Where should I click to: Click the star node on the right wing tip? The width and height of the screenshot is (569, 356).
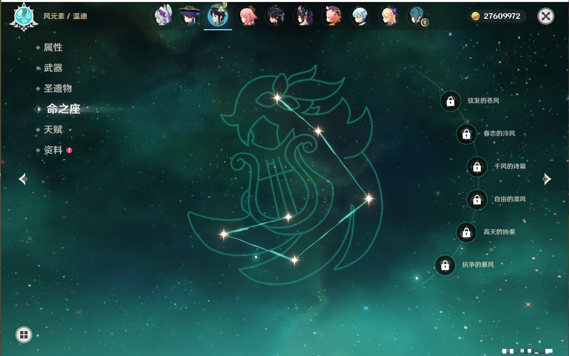[369, 198]
